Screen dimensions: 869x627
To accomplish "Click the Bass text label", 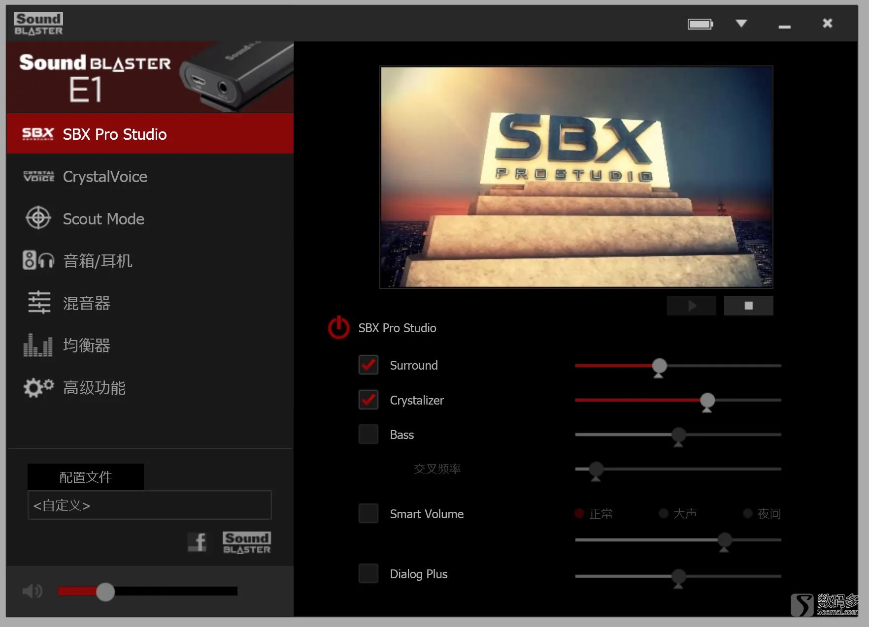I will tap(402, 435).
